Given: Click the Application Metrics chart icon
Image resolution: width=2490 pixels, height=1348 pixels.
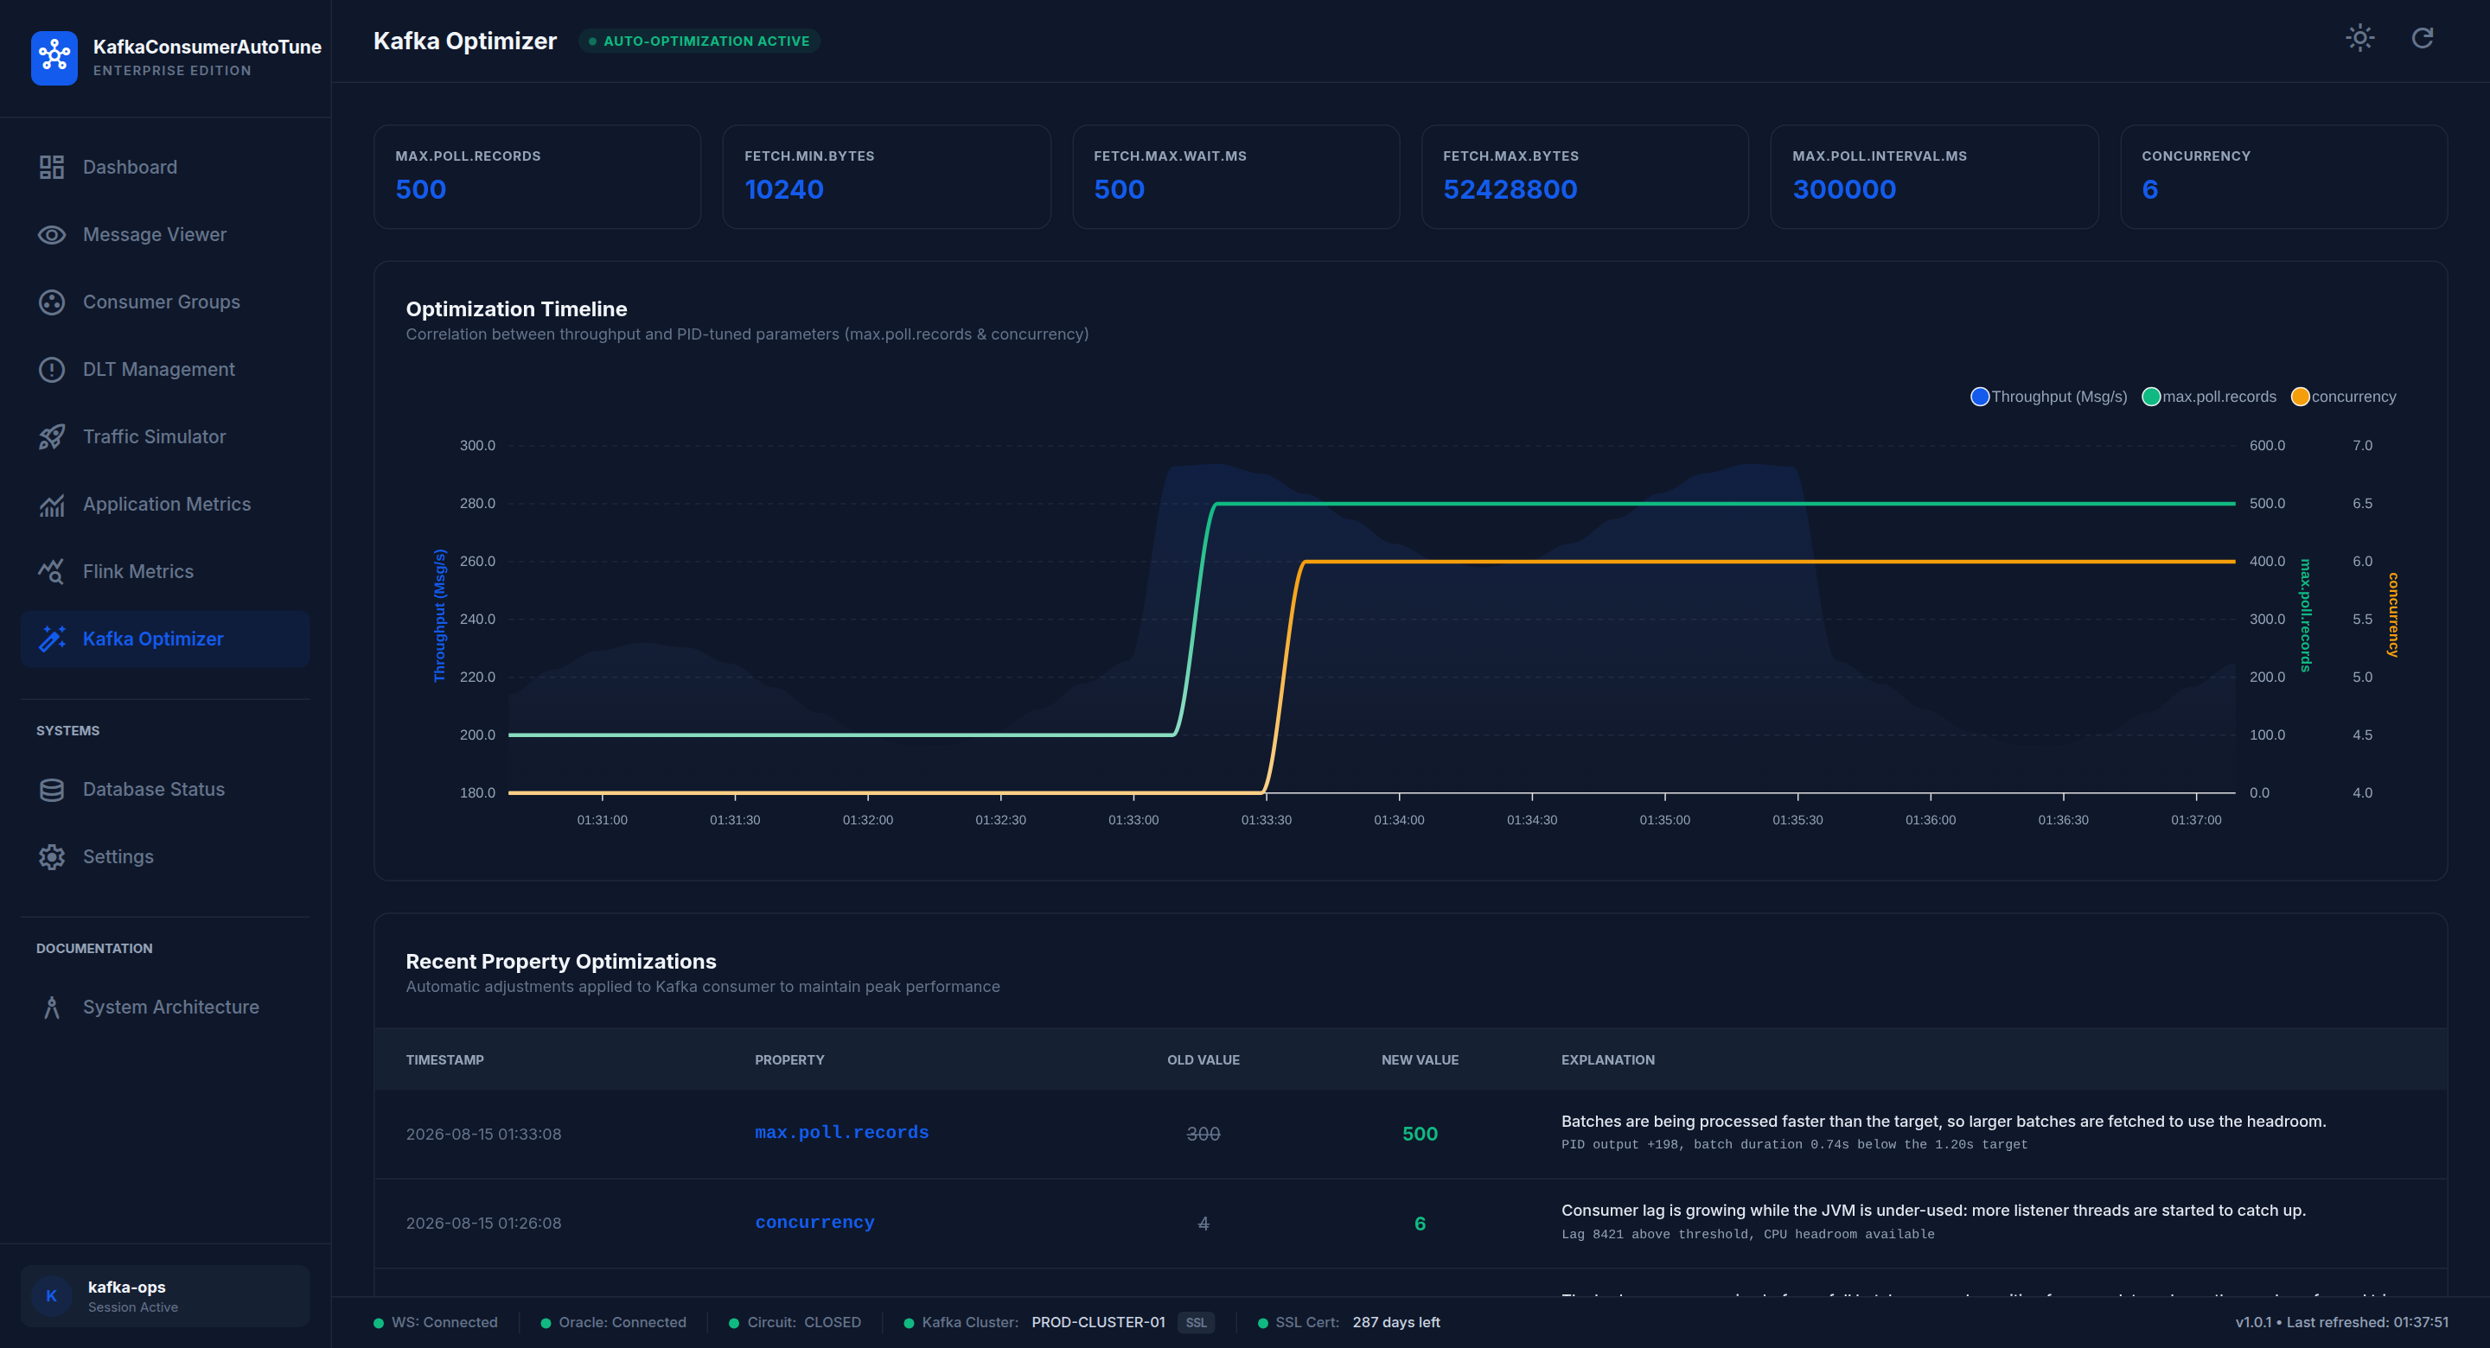Looking at the screenshot, I should point(51,505).
